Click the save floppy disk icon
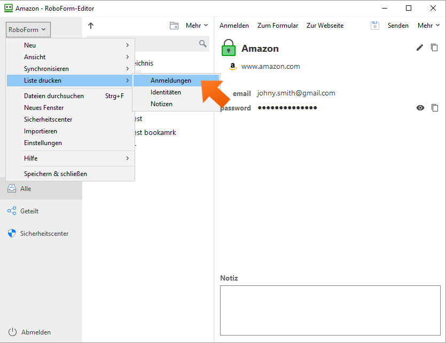The image size is (446, 343). (x=375, y=26)
